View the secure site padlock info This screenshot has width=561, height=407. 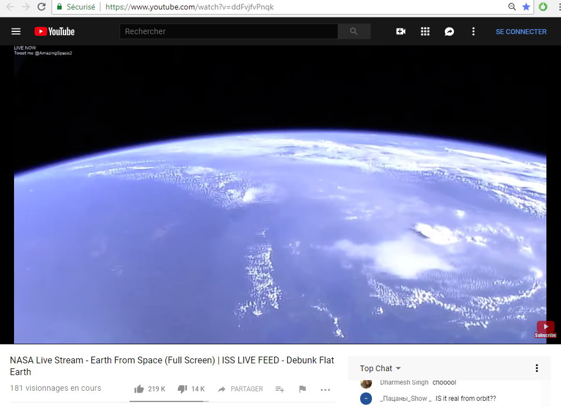(x=59, y=7)
